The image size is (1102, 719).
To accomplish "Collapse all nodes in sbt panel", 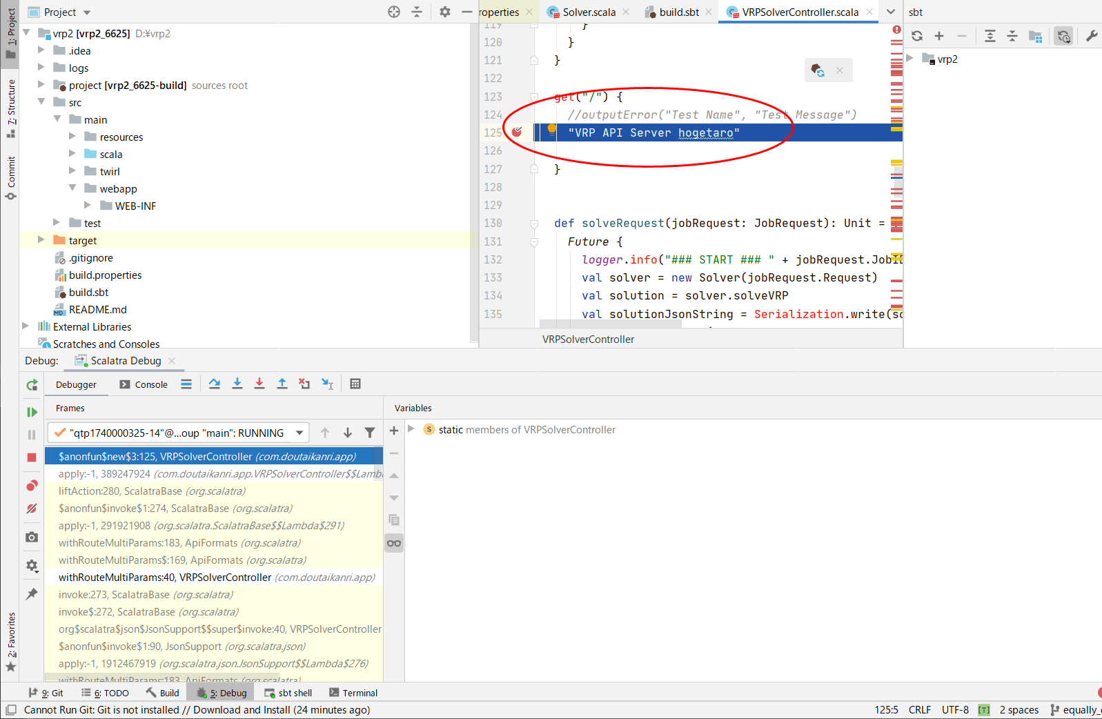I will pos(1012,36).
